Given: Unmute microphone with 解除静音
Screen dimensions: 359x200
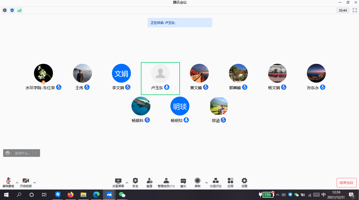Looking at the screenshot, I should [8, 182].
